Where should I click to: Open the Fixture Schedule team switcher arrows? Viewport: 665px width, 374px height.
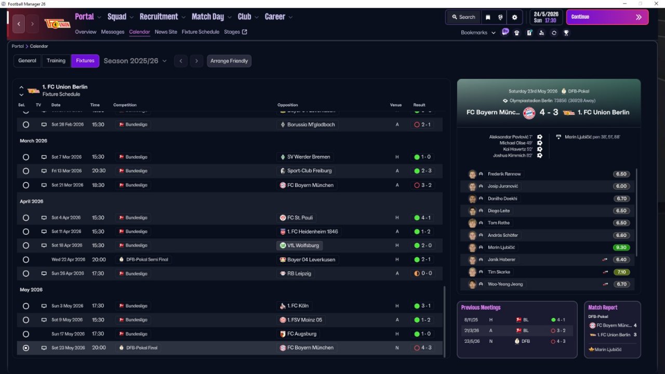(21, 91)
